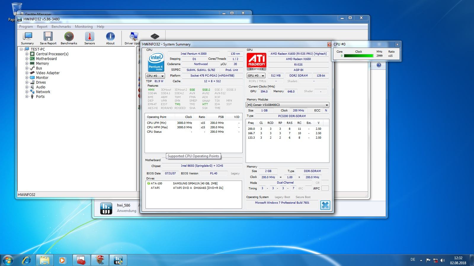The width and height of the screenshot is (474, 266).
Task: Switch to the HWiNFO taskbar item
Action: point(118,260)
